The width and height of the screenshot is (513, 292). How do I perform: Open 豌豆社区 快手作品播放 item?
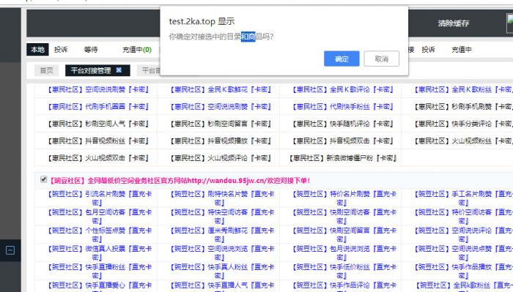pos(463,271)
